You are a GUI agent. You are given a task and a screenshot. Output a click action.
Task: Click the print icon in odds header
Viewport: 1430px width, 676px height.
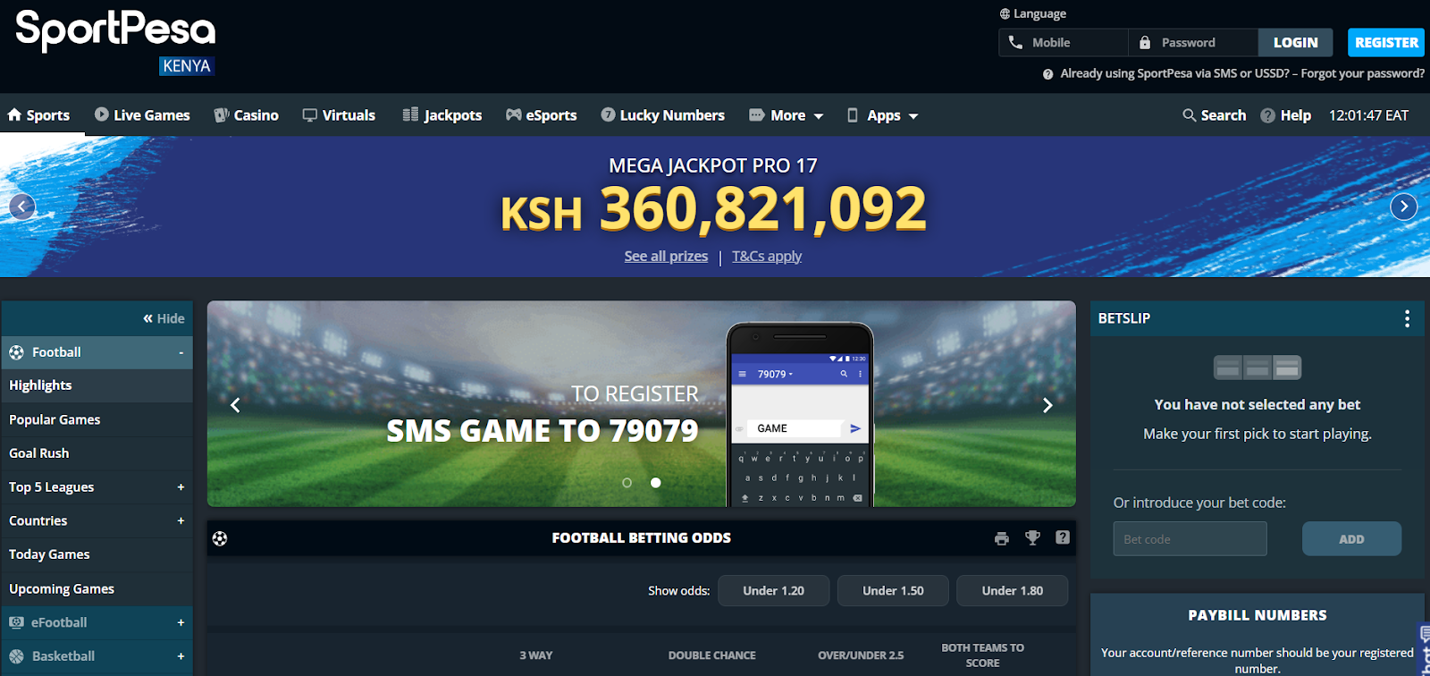(x=1001, y=538)
